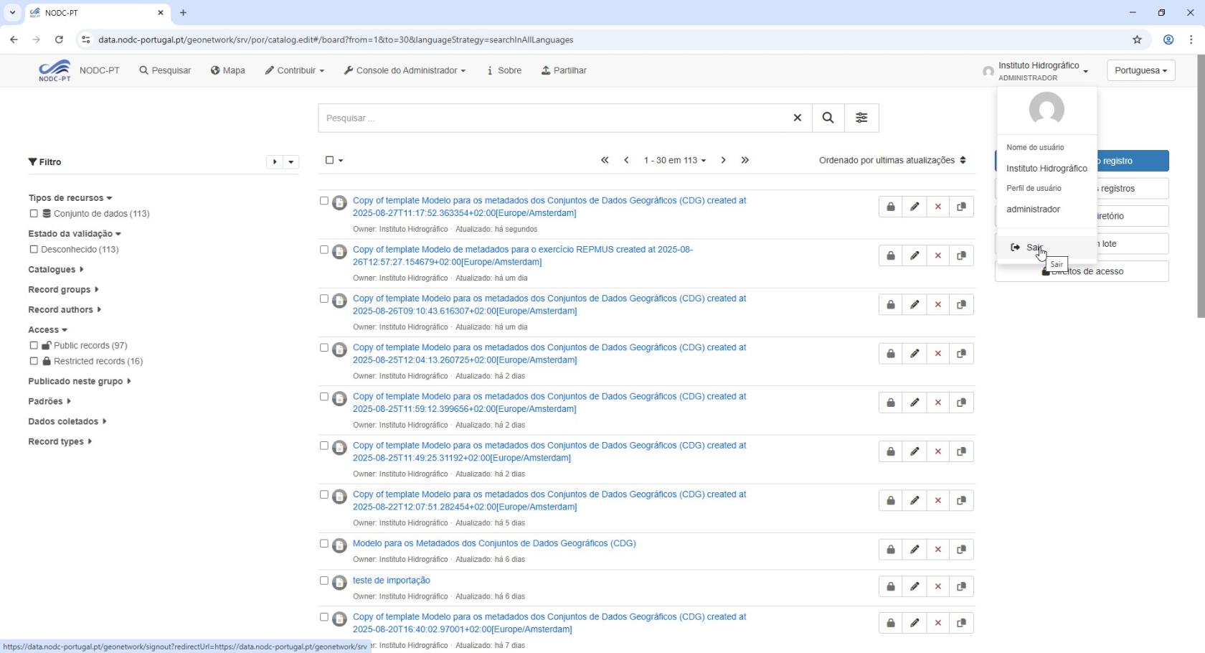The height and width of the screenshot is (653, 1205).
Task: Open the '1 - 30 em 113' page dropdown
Action: pos(674,160)
